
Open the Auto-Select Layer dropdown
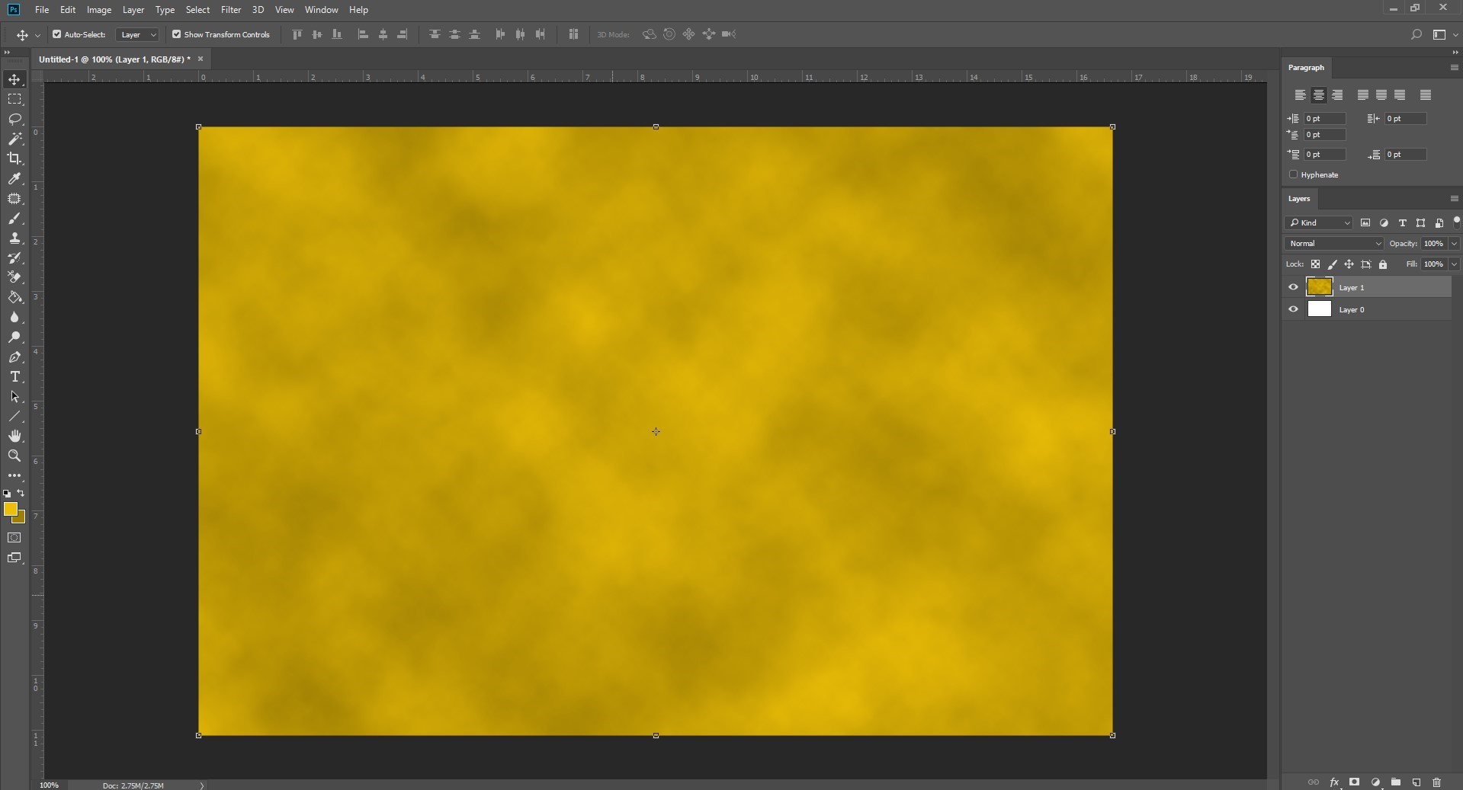[x=137, y=34]
